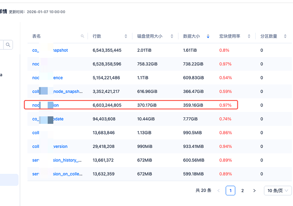Click the search icon in 表名 column header
This screenshot has height=206, width=293.
(82, 36)
